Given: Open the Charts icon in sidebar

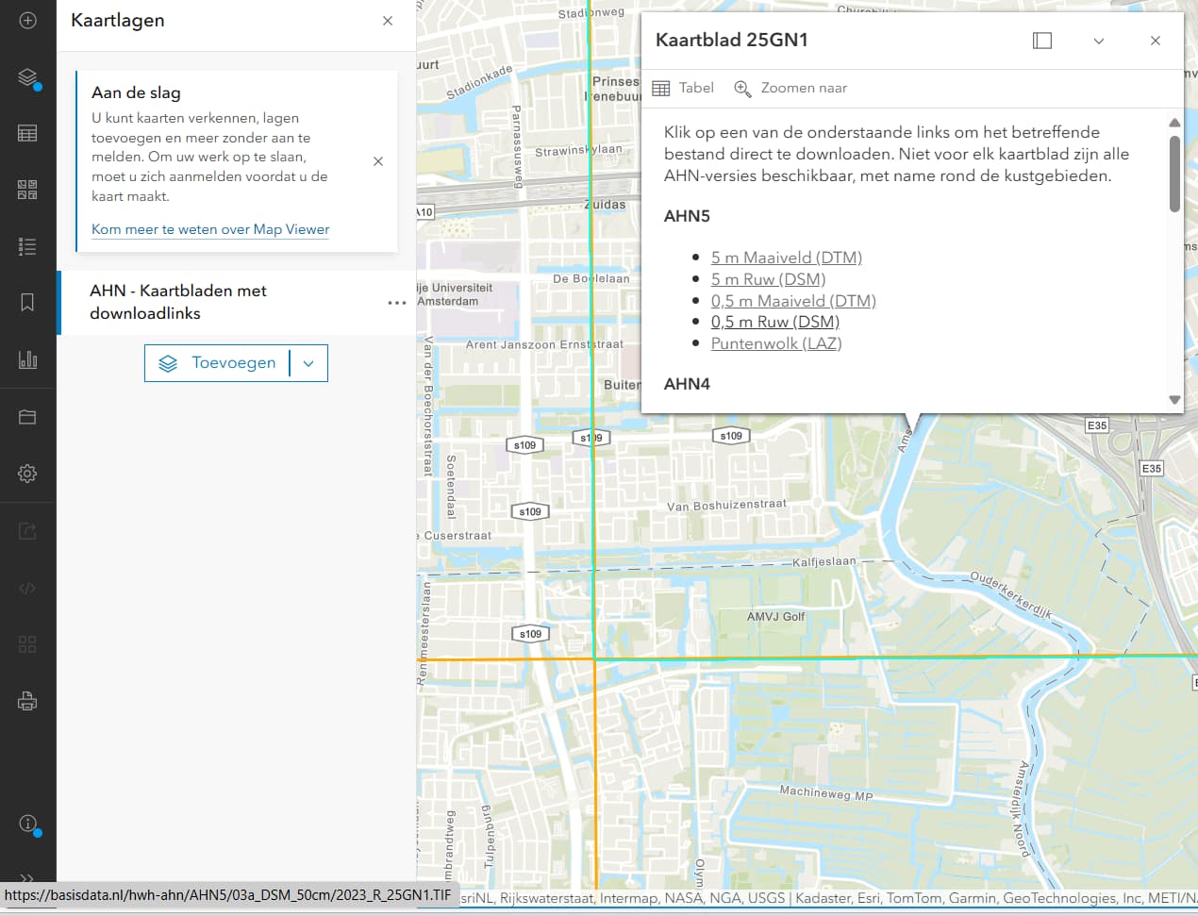Looking at the screenshot, I should pos(27,359).
